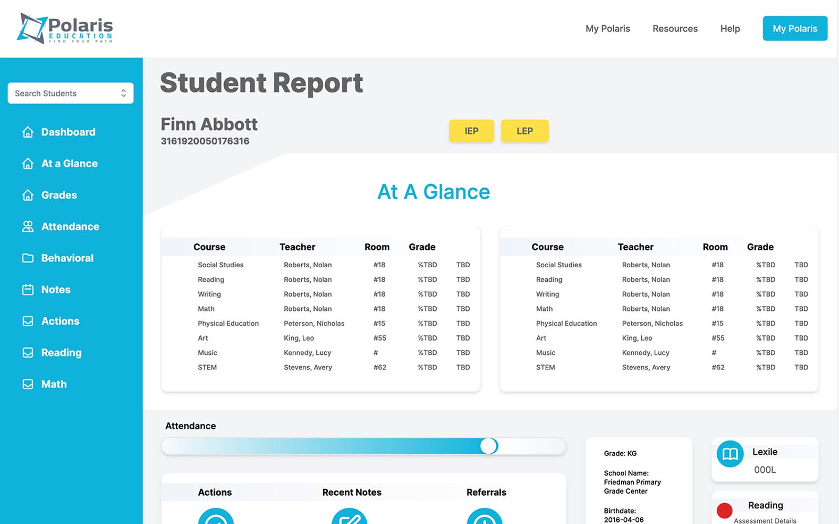This screenshot has width=839, height=524.
Task: Go to Grades in the sidebar
Action: (59, 195)
